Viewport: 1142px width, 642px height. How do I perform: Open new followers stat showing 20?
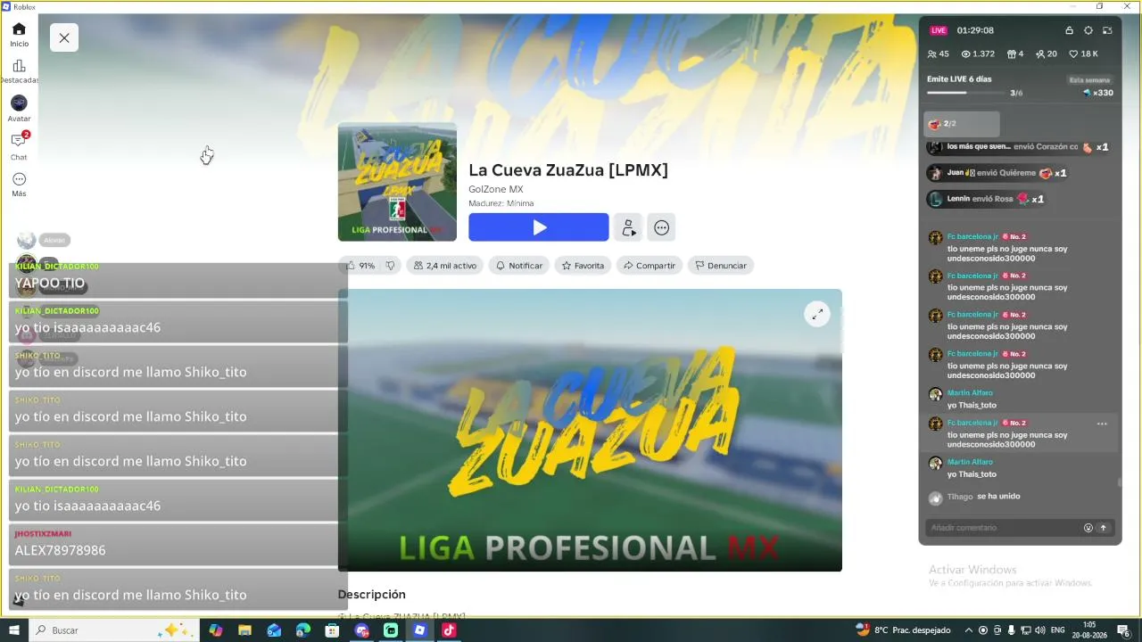point(1046,54)
